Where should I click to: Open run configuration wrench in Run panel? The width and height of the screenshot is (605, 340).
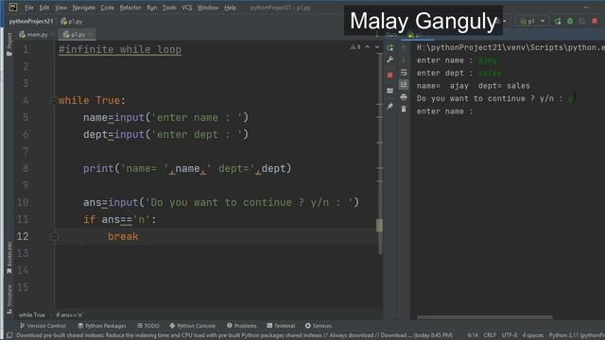(390, 59)
